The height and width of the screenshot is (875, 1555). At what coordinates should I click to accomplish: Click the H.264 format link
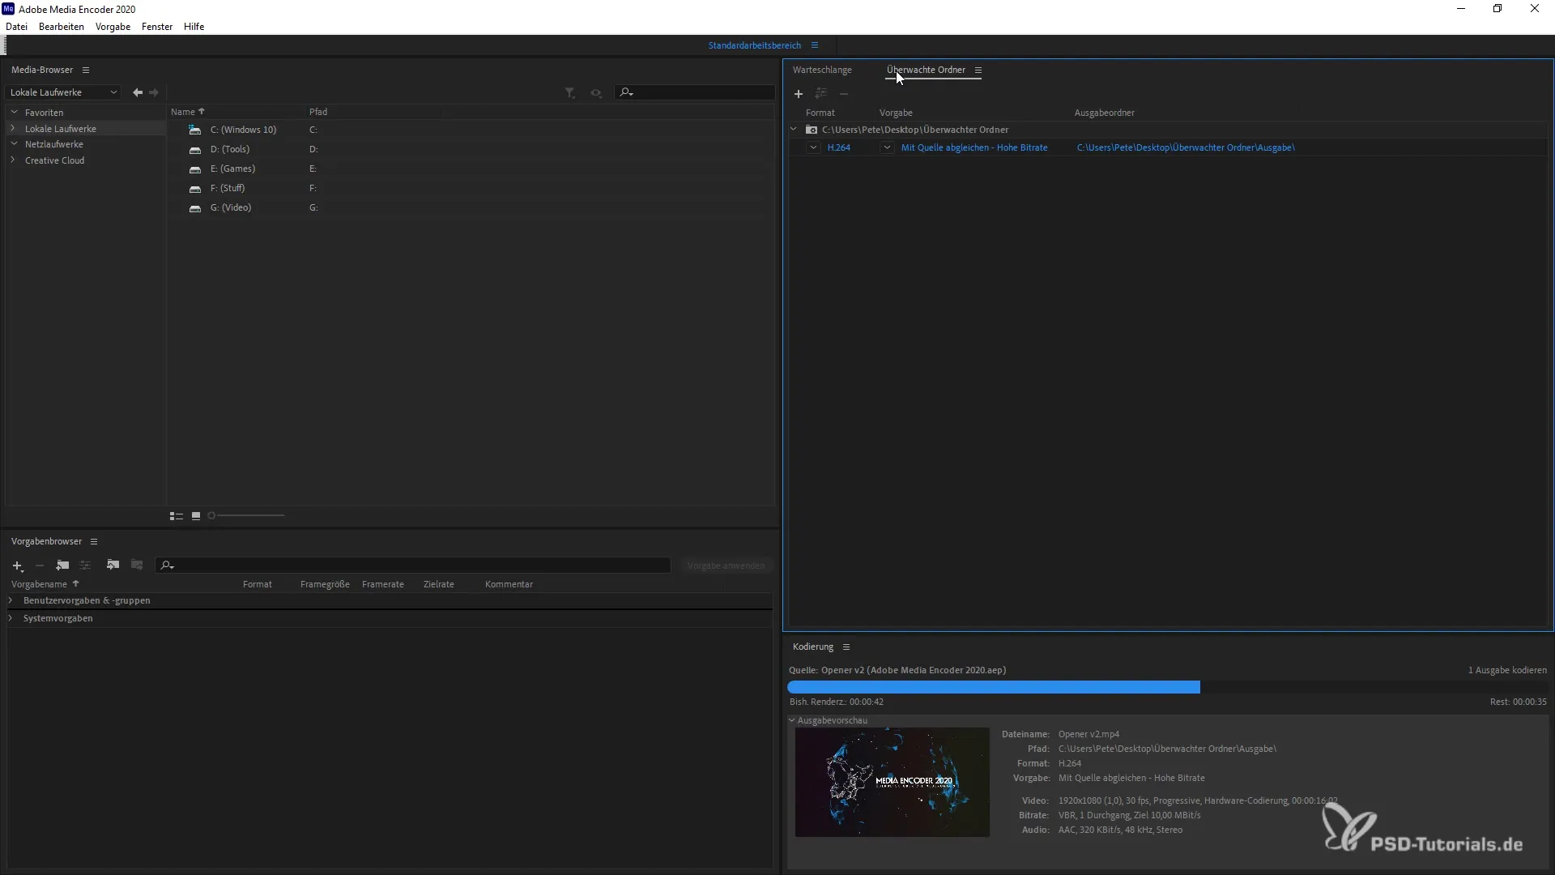[x=839, y=147]
